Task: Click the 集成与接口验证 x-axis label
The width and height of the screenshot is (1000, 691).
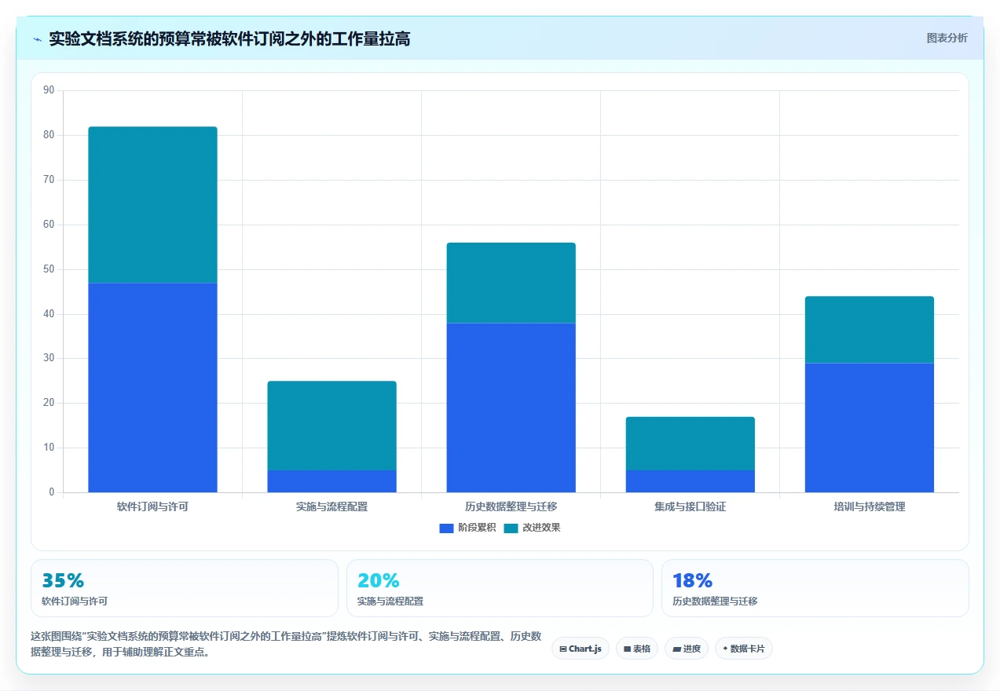Action: pos(690,506)
